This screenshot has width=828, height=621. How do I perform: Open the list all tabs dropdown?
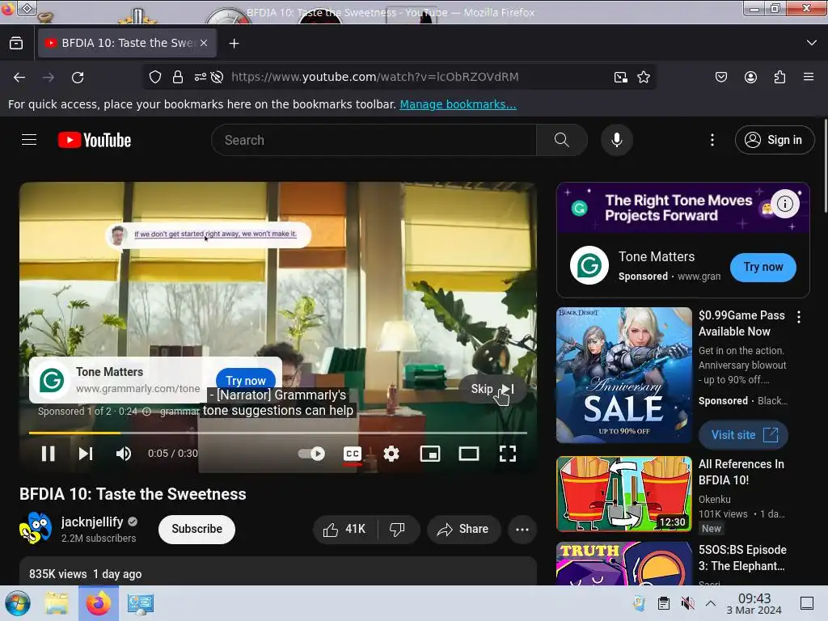click(x=812, y=43)
